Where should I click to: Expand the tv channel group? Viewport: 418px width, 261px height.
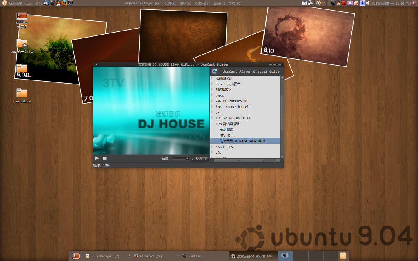click(212, 113)
